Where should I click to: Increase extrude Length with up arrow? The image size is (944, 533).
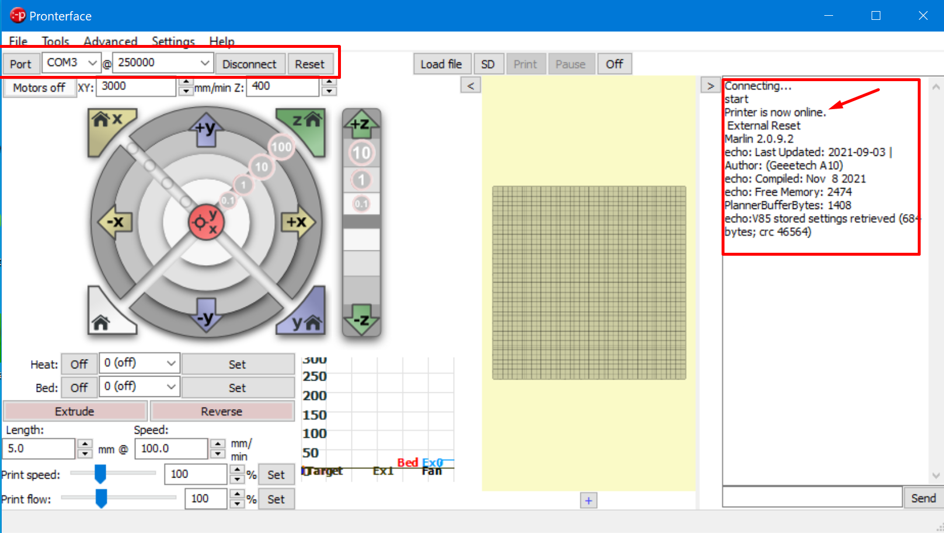coord(85,444)
